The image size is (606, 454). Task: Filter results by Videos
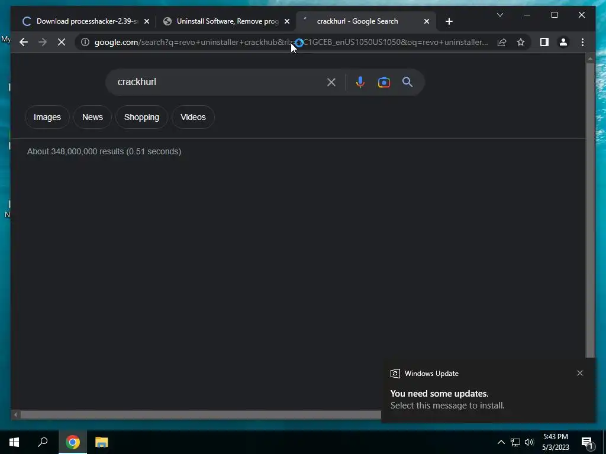point(193,117)
